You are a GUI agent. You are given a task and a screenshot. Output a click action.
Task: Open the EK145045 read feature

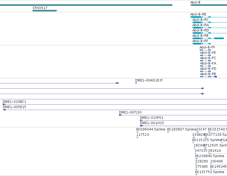(x=219, y=167)
